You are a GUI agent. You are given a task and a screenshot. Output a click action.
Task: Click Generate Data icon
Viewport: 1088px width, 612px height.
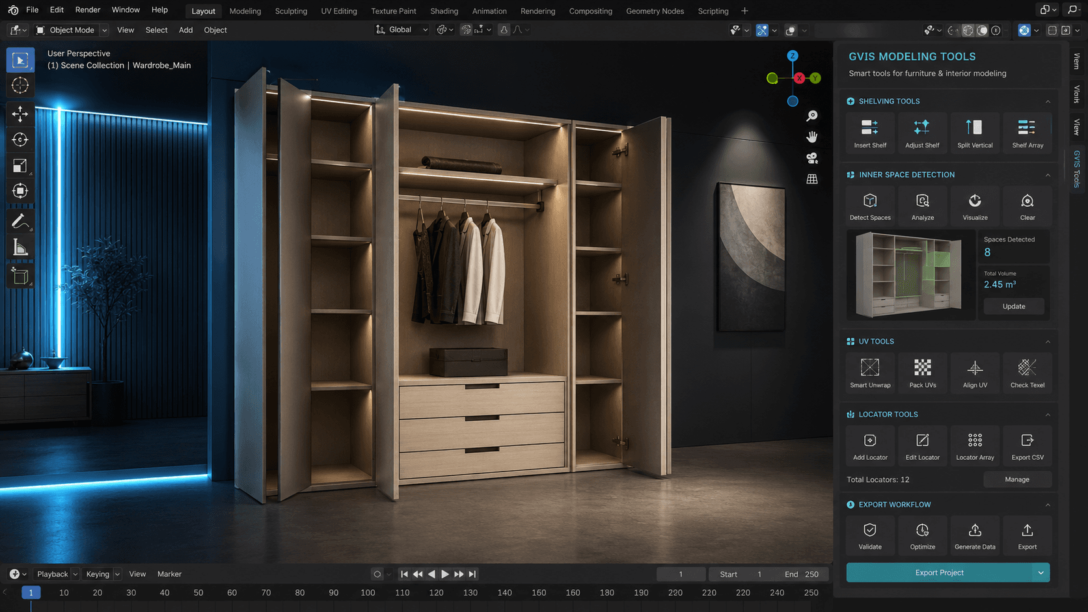coord(975,536)
